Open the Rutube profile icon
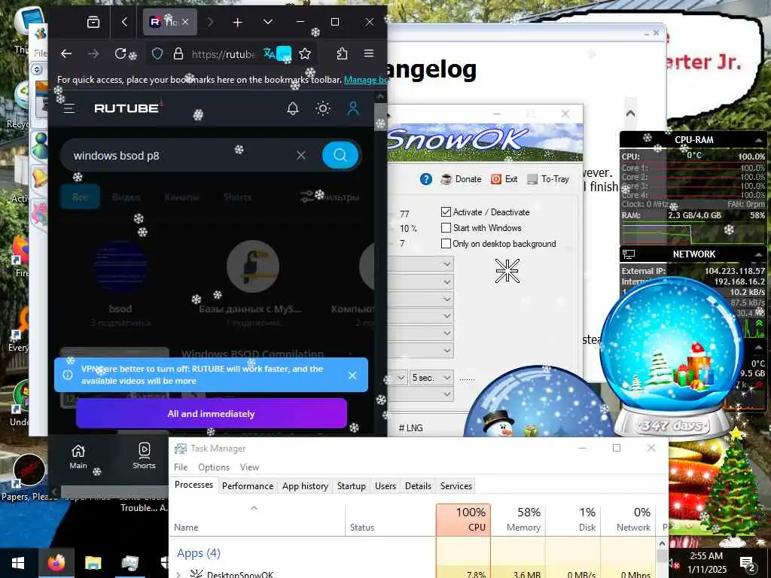The width and height of the screenshot is (771, 578). (353, 108)
